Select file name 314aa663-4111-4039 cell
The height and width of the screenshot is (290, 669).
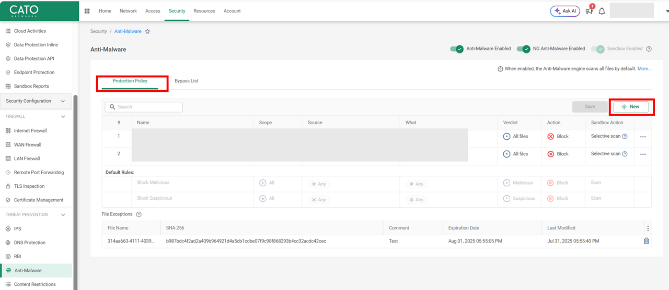click(x=131, y=241)
